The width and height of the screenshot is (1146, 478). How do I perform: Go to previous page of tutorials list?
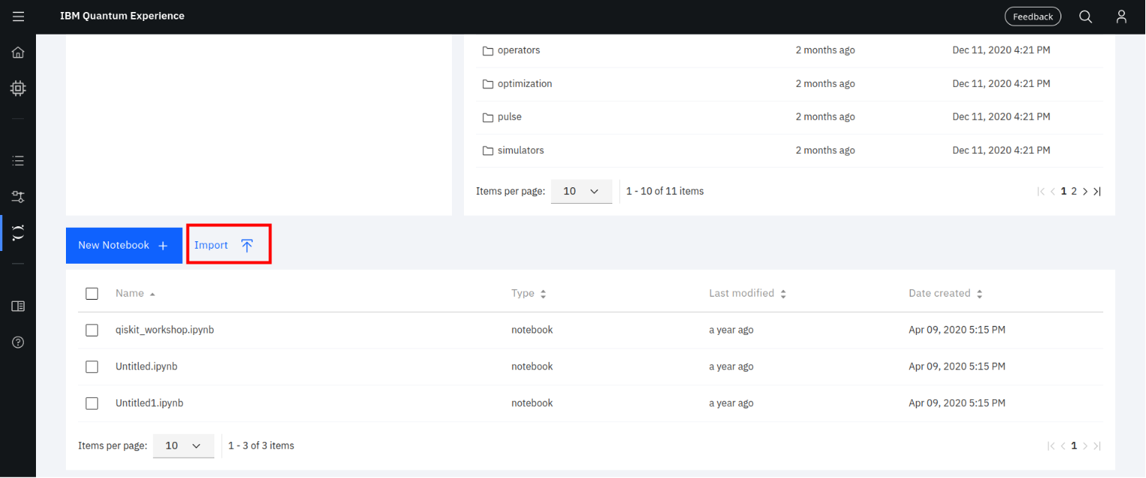tap(1053, 192)
